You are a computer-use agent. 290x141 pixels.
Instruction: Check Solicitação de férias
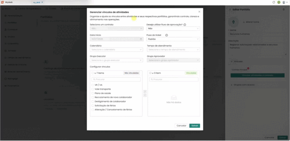tap(93, 106)
